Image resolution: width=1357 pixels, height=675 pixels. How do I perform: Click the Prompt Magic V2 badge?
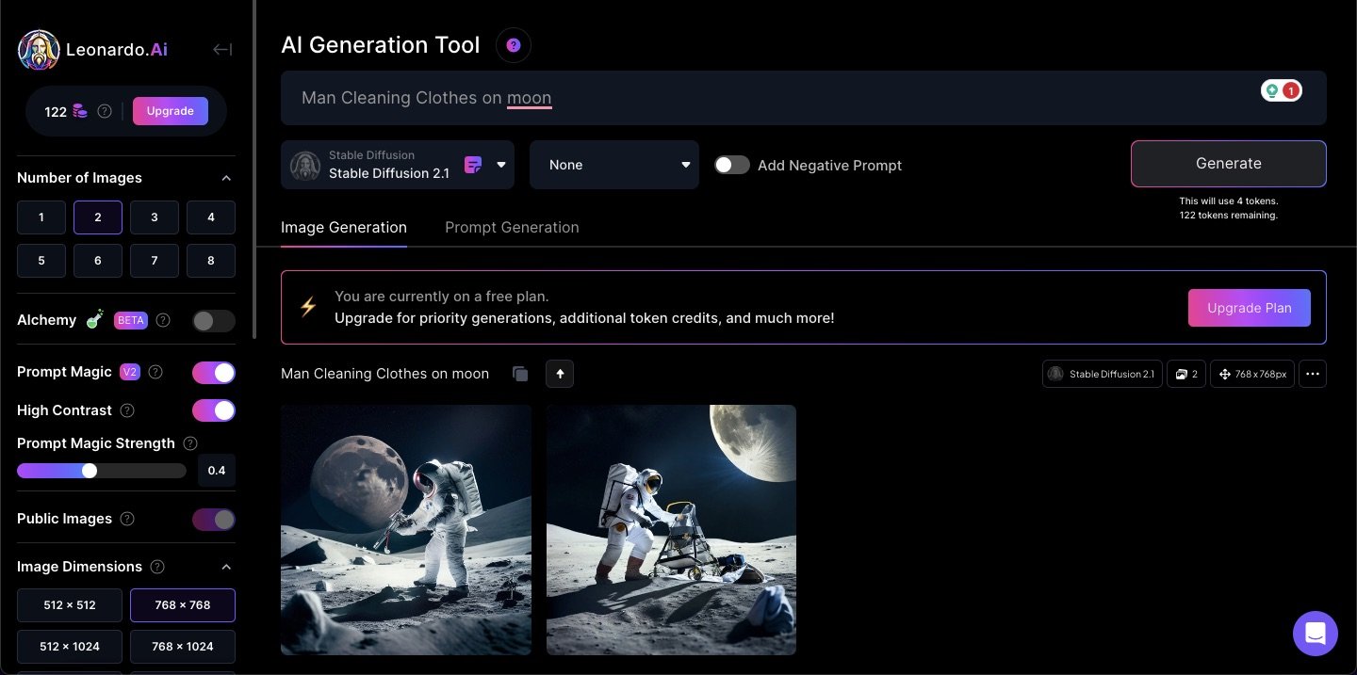click(x=130, y=372)
